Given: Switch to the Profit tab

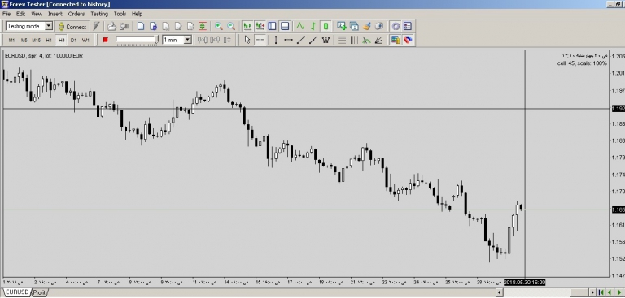Looking at the screenshot, I should pos(39,292).
